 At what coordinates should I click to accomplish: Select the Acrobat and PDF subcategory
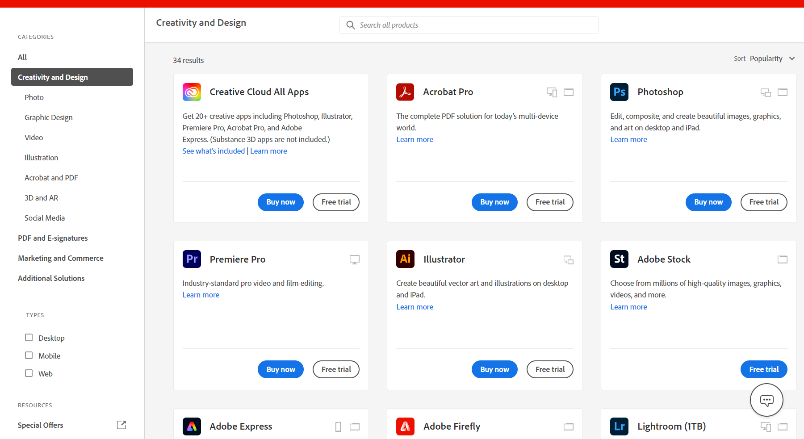(51, 178)
